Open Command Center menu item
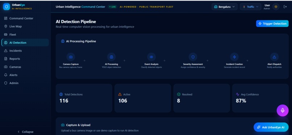 (x=25, y=18)
